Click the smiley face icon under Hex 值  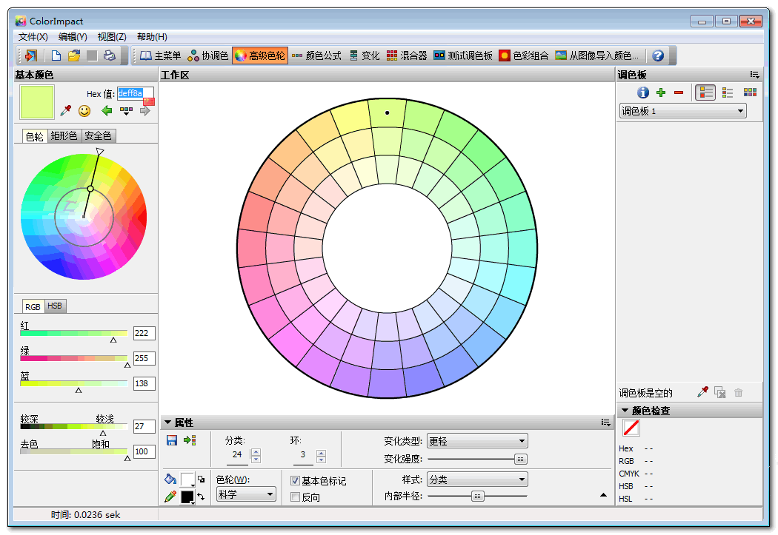84,112
